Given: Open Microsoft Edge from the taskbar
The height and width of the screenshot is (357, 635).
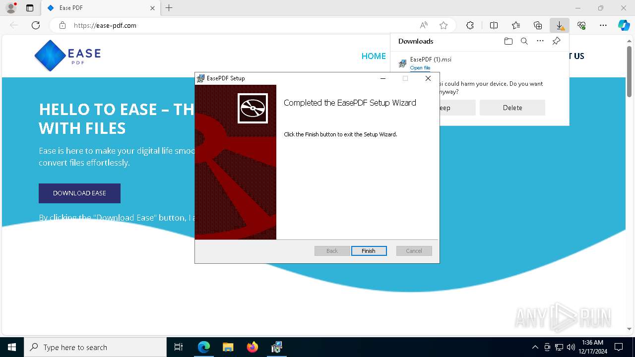Looking at the screenshot, I should coord(204,347).
